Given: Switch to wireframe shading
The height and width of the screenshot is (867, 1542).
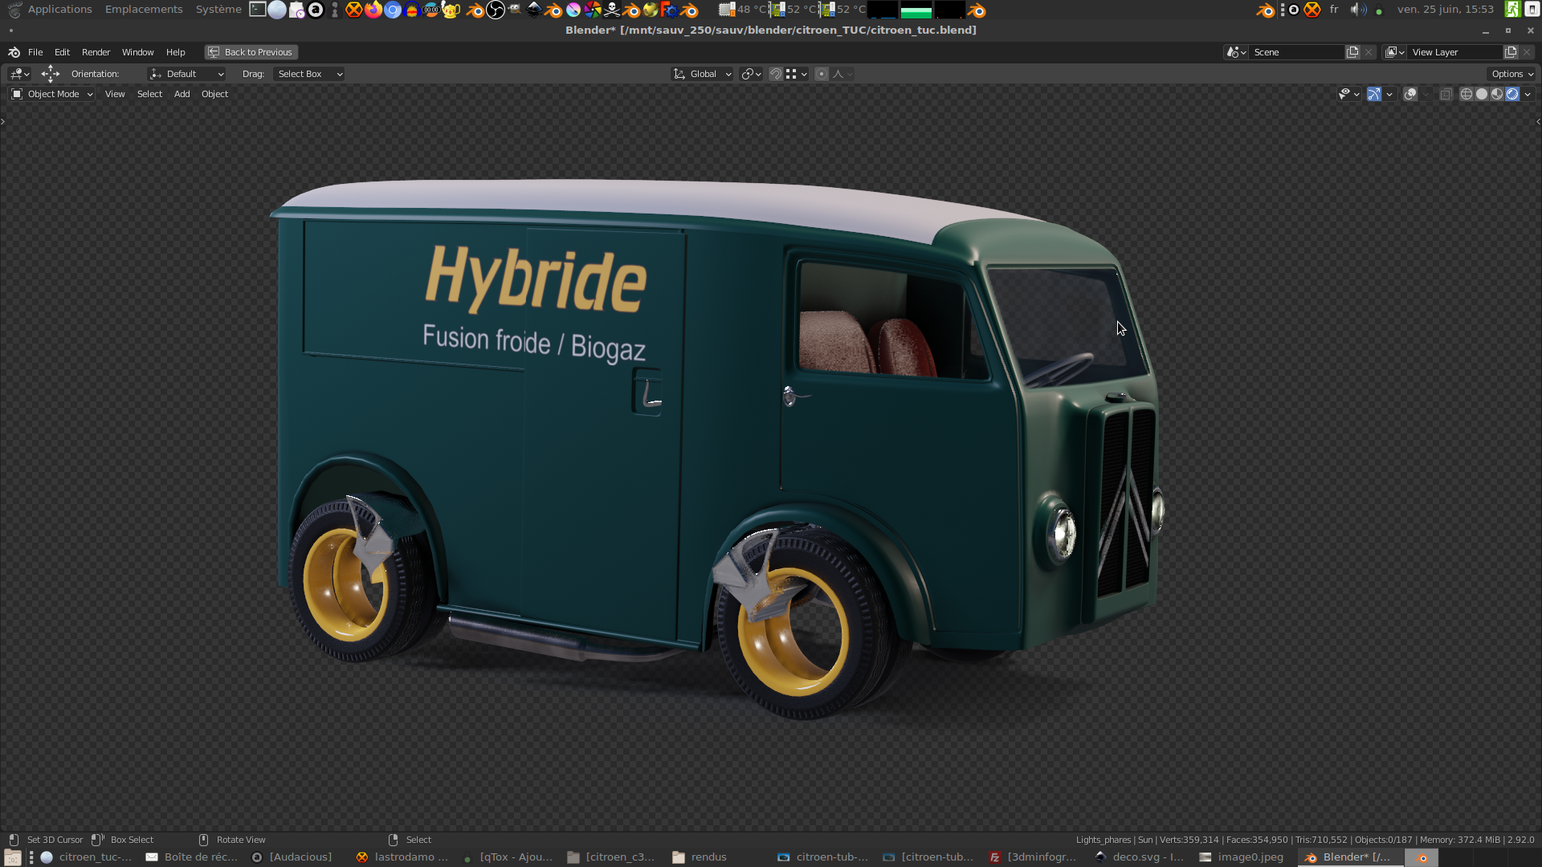Looking at the screenshot, I should click(x=1467, y=94).
